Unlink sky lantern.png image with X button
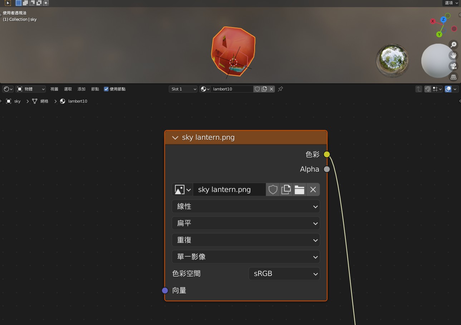461x325 pixels. pos(313,189)
